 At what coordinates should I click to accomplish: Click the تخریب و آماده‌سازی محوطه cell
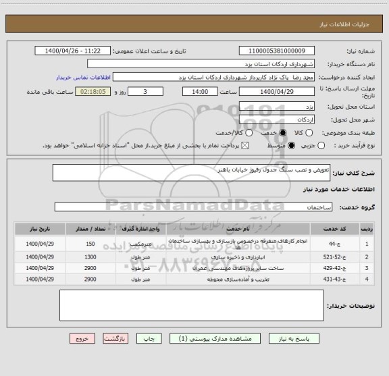[238, 279]
